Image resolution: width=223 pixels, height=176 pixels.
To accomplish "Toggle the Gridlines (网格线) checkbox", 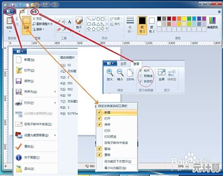I will (x=140, y=76).
